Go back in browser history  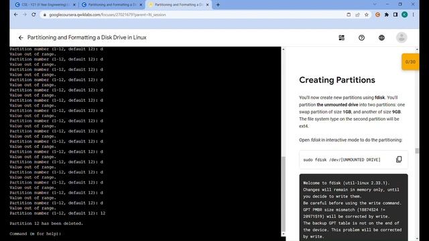[15, 15]
